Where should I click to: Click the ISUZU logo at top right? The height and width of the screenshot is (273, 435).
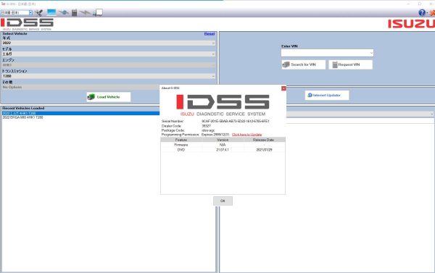[411, 24]
